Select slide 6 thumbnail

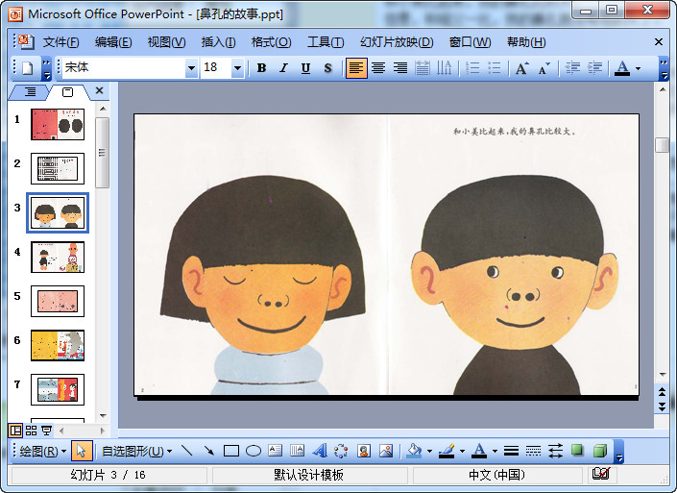(x=58, y=346)
